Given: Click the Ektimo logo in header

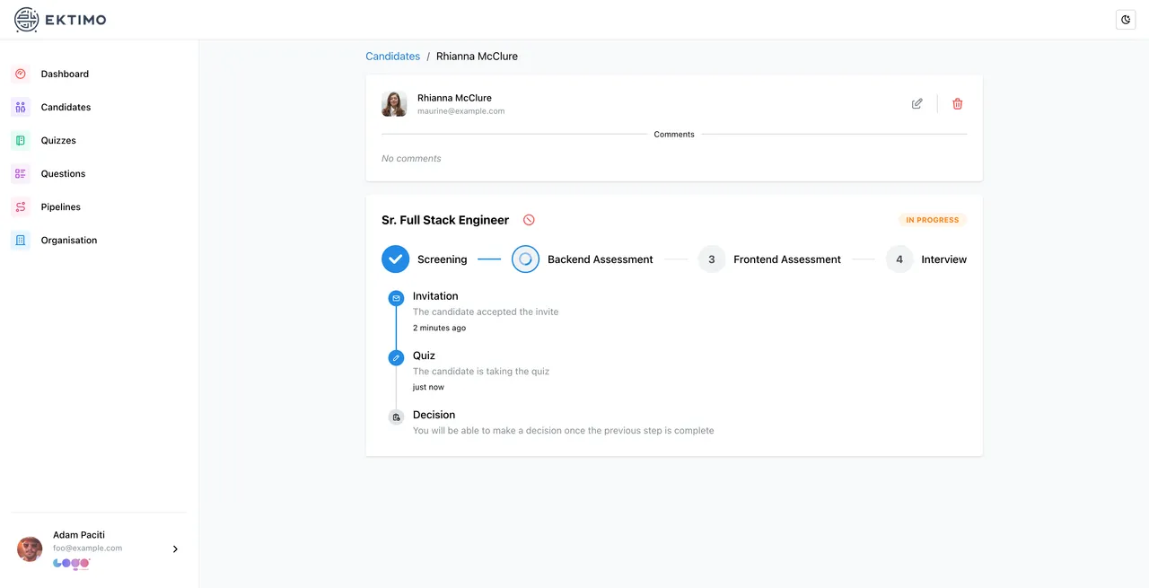Looking at the screenshot, I should click(60, 20).
